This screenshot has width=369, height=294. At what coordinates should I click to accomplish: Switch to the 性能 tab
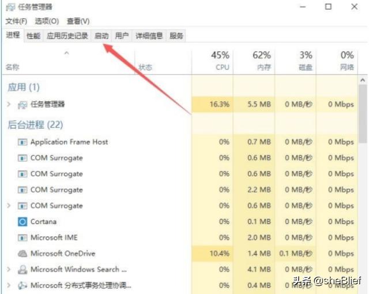pos(33,36)
